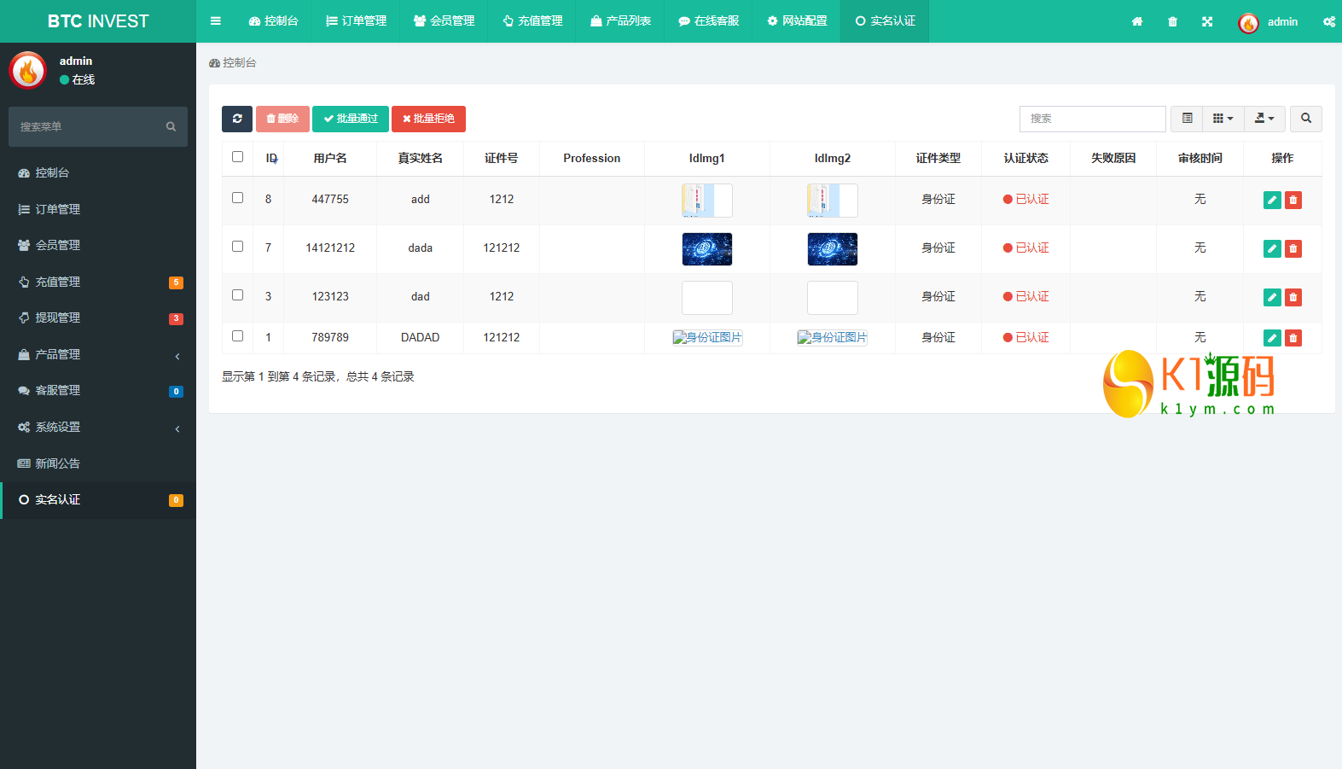The width and height of the screenshot is (1342, 769).
Task: Tick the select-all checkbox in table header
Action: click(x=237, y=157)
